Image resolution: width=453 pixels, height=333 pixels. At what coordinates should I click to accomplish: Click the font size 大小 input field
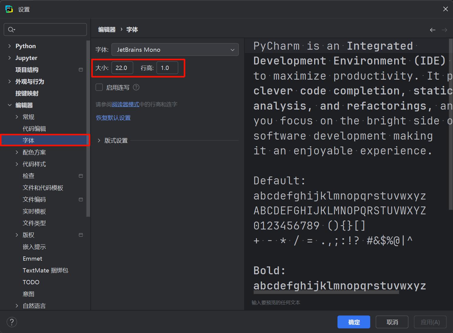[x=122, y=68]
